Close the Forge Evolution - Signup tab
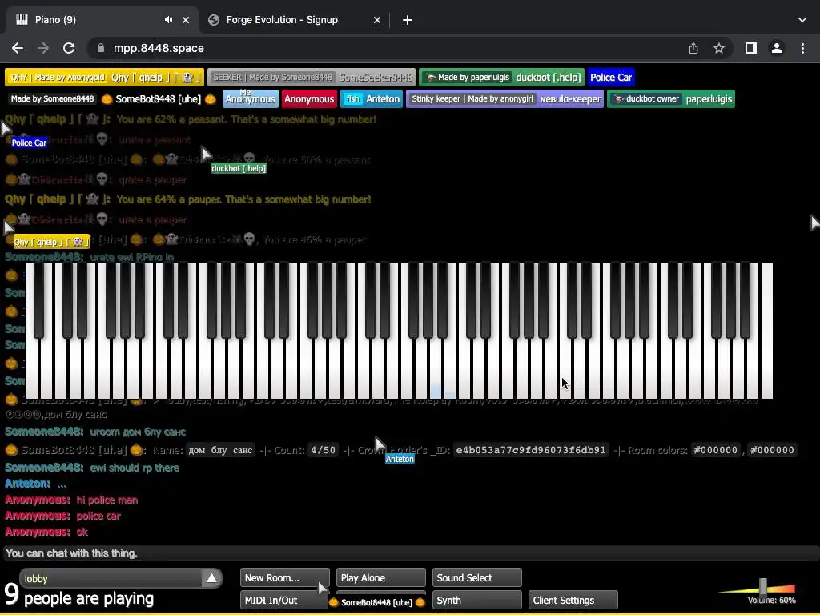 coord(377,20)
